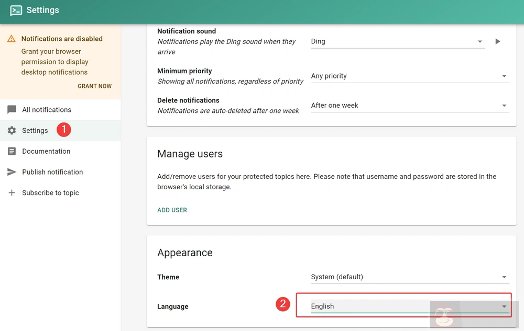Screen dimensions: 524x331
Task: Click the Settings title in the header bar
Action: tap(42, 10)
